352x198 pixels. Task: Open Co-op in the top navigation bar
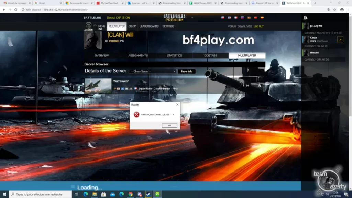point(132,26)
